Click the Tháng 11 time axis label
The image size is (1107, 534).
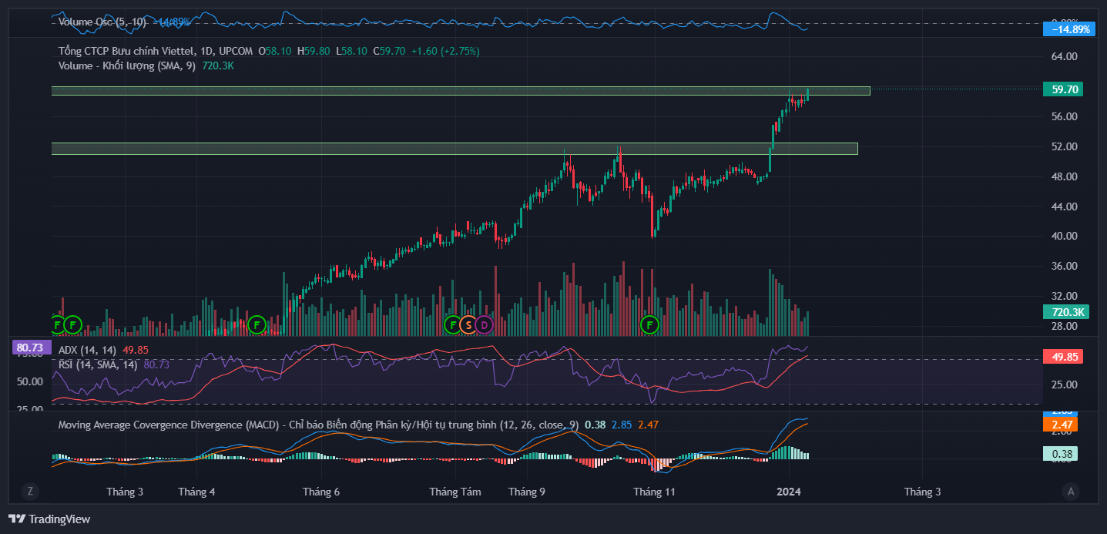[x=654, y=492]
